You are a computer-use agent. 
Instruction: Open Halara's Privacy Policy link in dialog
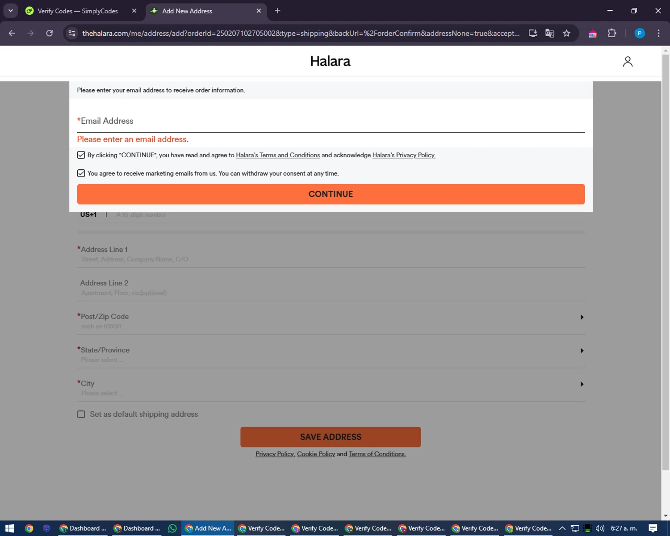click(x=404, y=155)
